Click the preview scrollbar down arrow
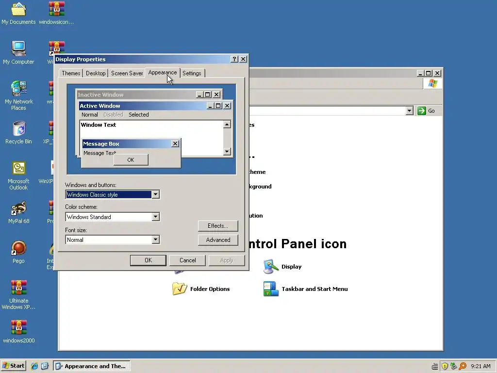Image resolution: width=497 pixels, height=373 pixels. point(227,152)
